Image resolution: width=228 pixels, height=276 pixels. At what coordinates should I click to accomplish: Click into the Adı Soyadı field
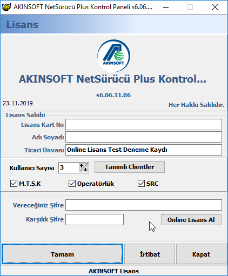tap(144, 137)
